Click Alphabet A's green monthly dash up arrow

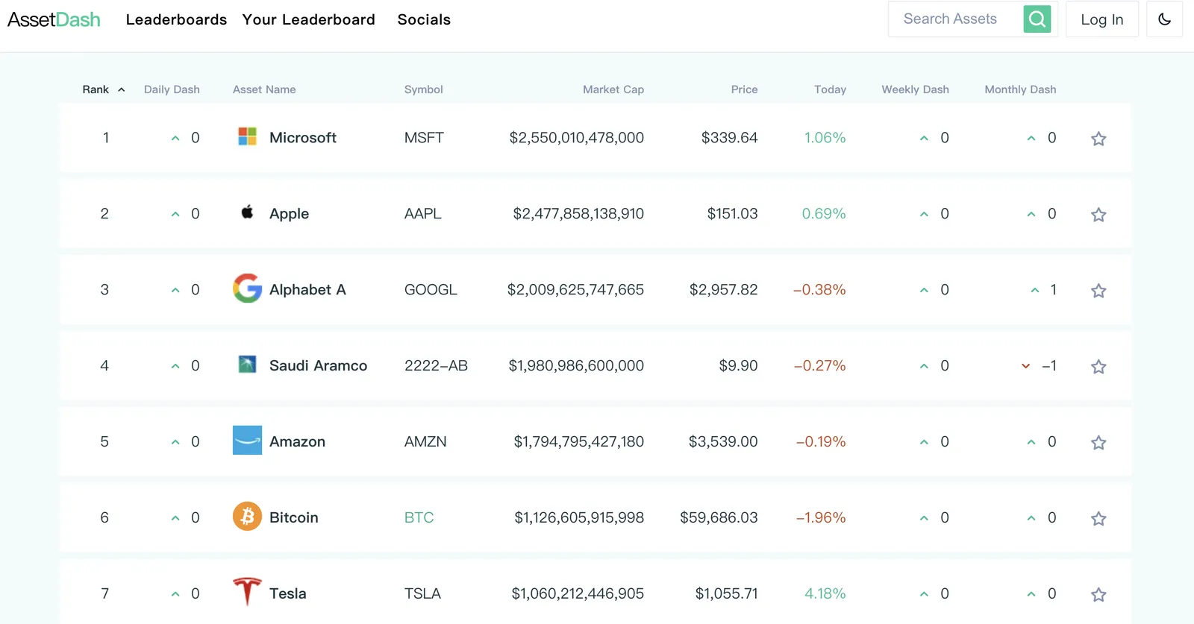click(x=1034, y=290)
